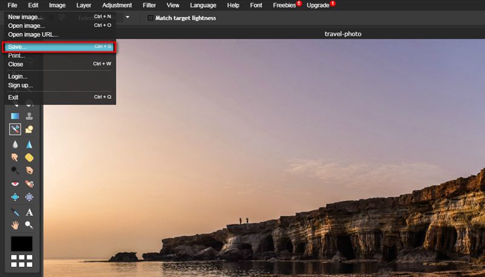
Task: Choose Open image URL entry
Action: (x=59, y=35)
